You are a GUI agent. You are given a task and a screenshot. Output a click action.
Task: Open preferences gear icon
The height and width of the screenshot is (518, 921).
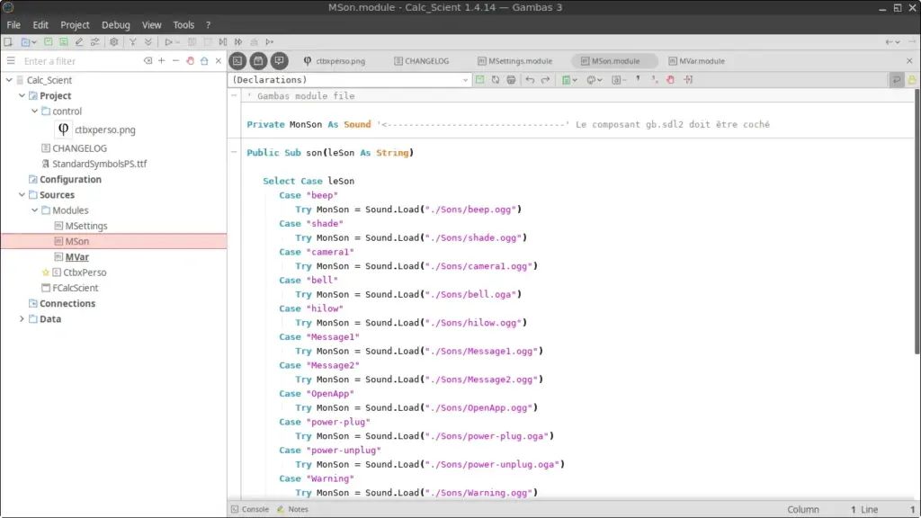click(114, 41)
